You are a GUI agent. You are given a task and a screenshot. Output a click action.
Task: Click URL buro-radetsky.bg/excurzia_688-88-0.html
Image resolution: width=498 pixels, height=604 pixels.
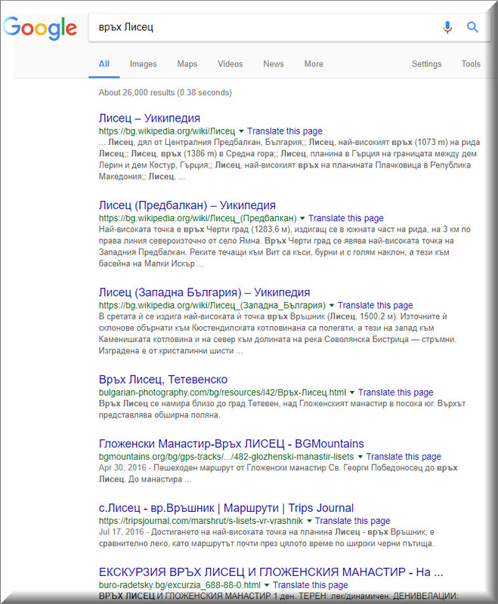pos(180,585)
